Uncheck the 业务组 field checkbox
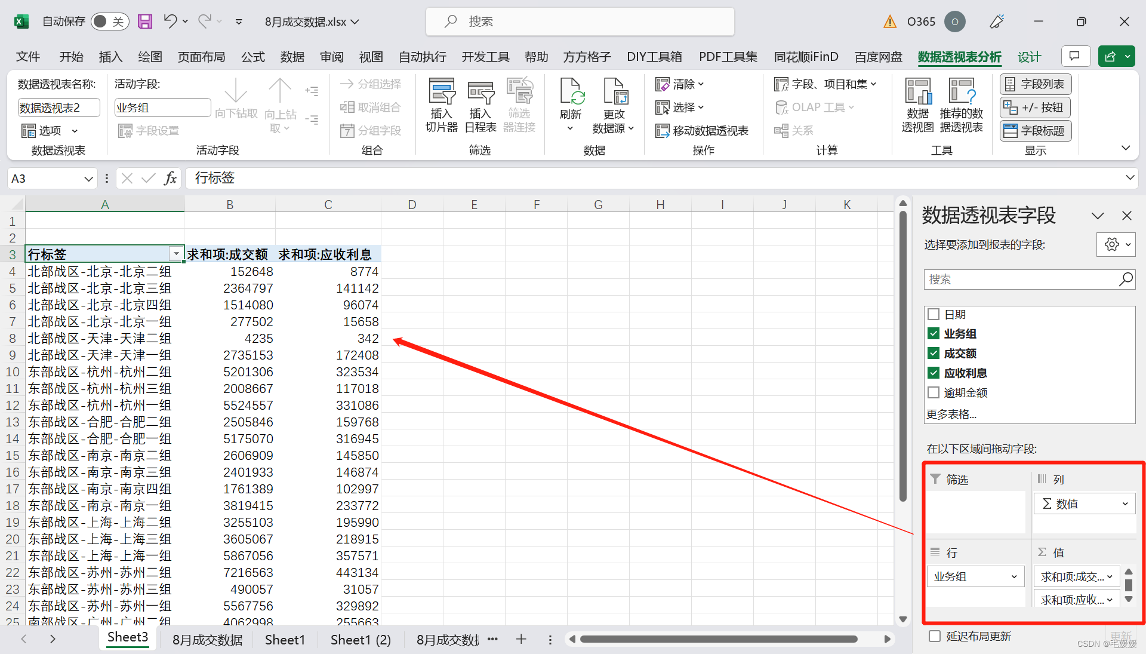Screen dimensions: 1146x654 pos(934,334)
